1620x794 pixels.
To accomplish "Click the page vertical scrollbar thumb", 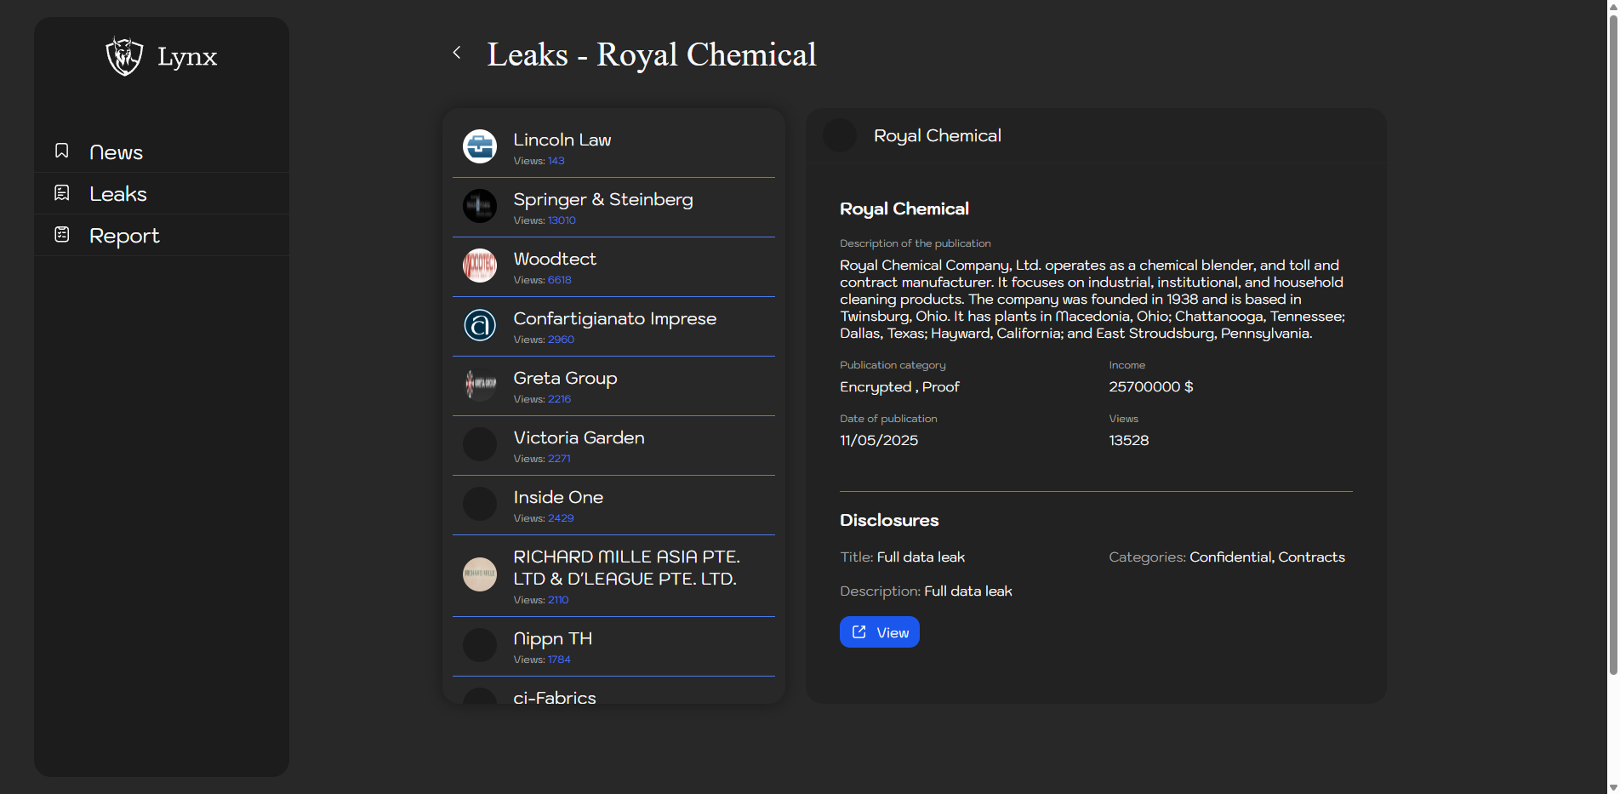I will coord(1612,340).
